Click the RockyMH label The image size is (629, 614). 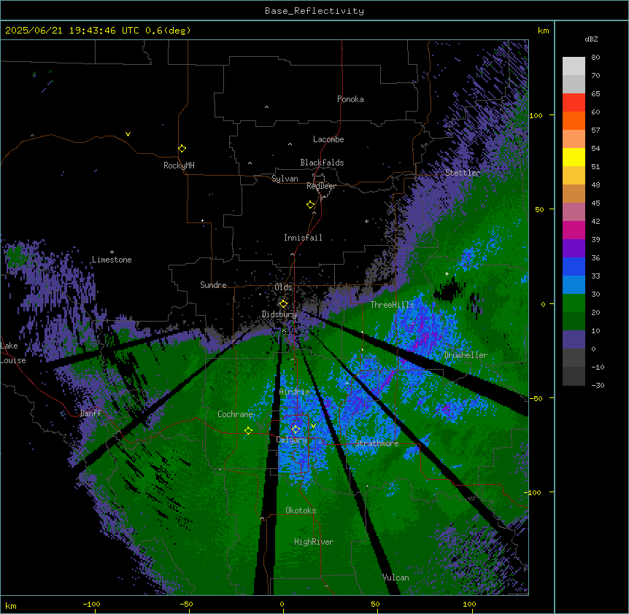coord(179,166)
